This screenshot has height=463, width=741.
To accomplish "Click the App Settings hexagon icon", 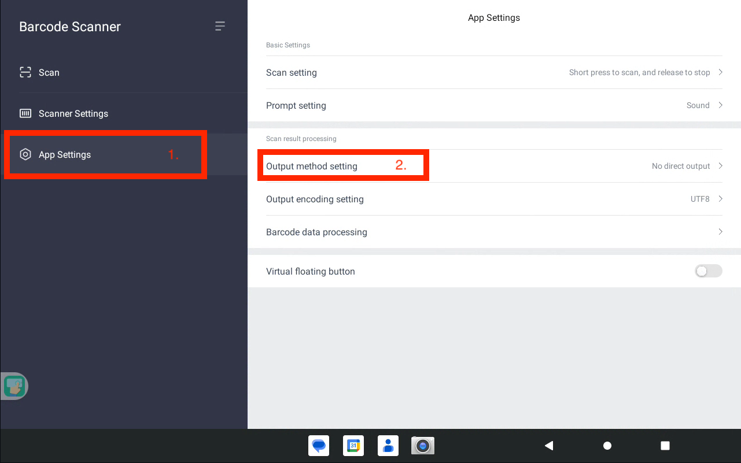I will pos(25,154).
